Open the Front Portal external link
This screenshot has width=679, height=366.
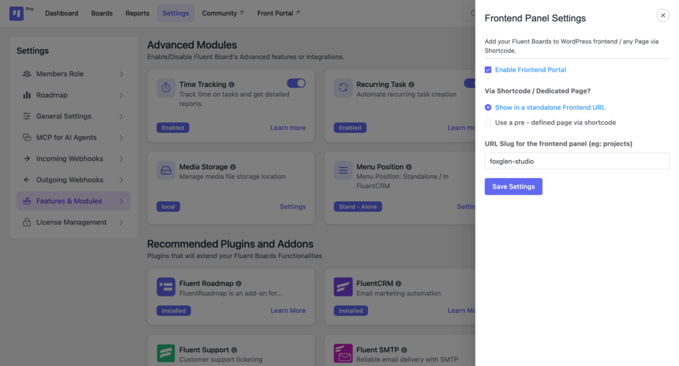278,13
